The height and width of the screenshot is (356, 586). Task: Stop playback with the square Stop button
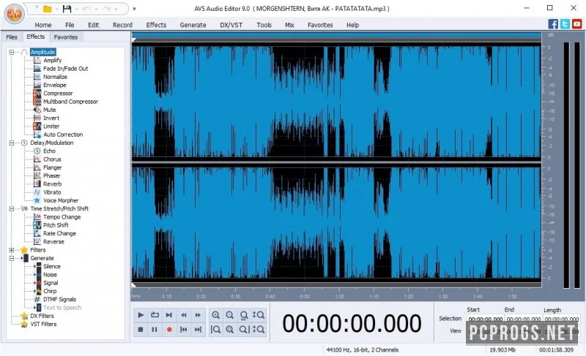click(141, 330)
